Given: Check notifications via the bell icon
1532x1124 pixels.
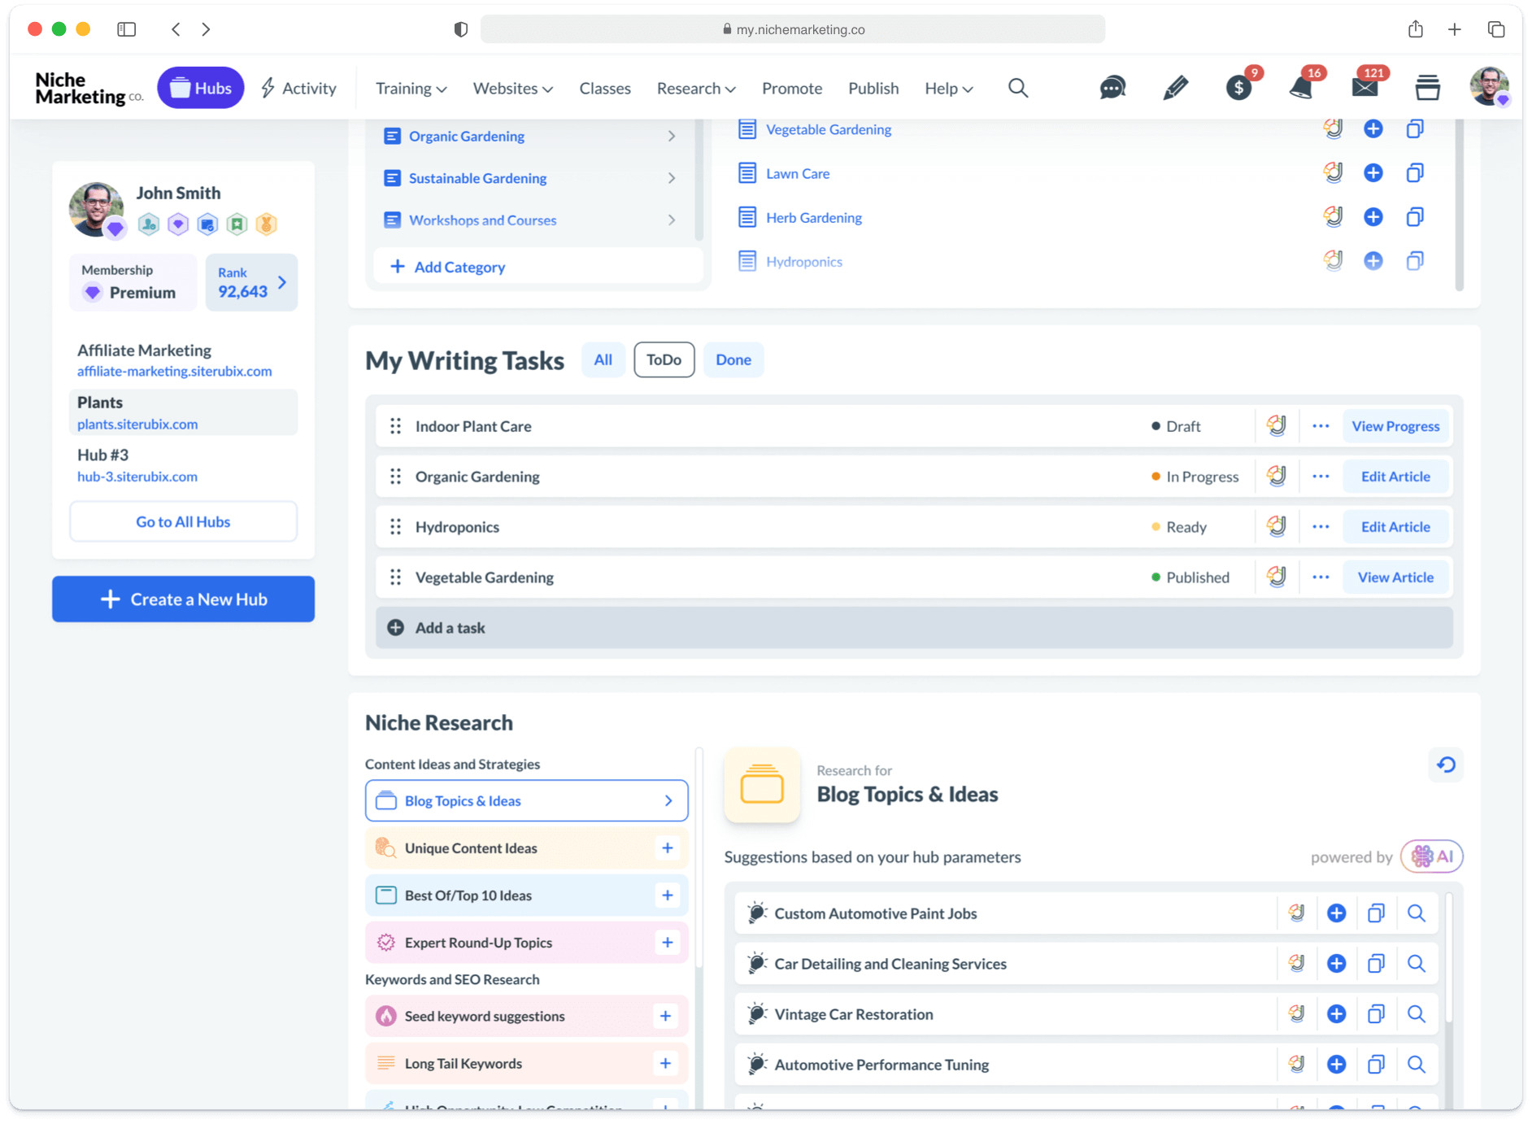Looking at the screenshot, I should click(1301, 88).
